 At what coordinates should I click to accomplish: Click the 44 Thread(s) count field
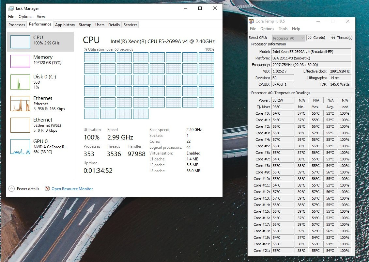click(x=333, y=38)
